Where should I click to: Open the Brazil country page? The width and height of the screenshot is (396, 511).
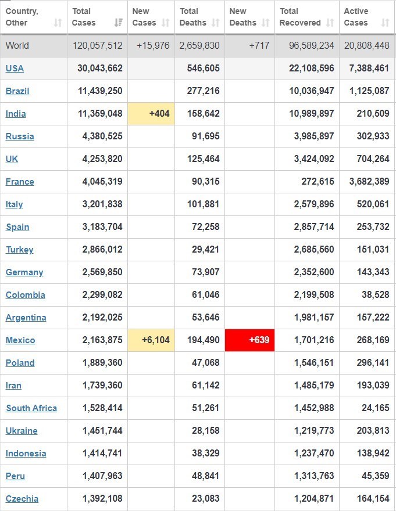17,91
